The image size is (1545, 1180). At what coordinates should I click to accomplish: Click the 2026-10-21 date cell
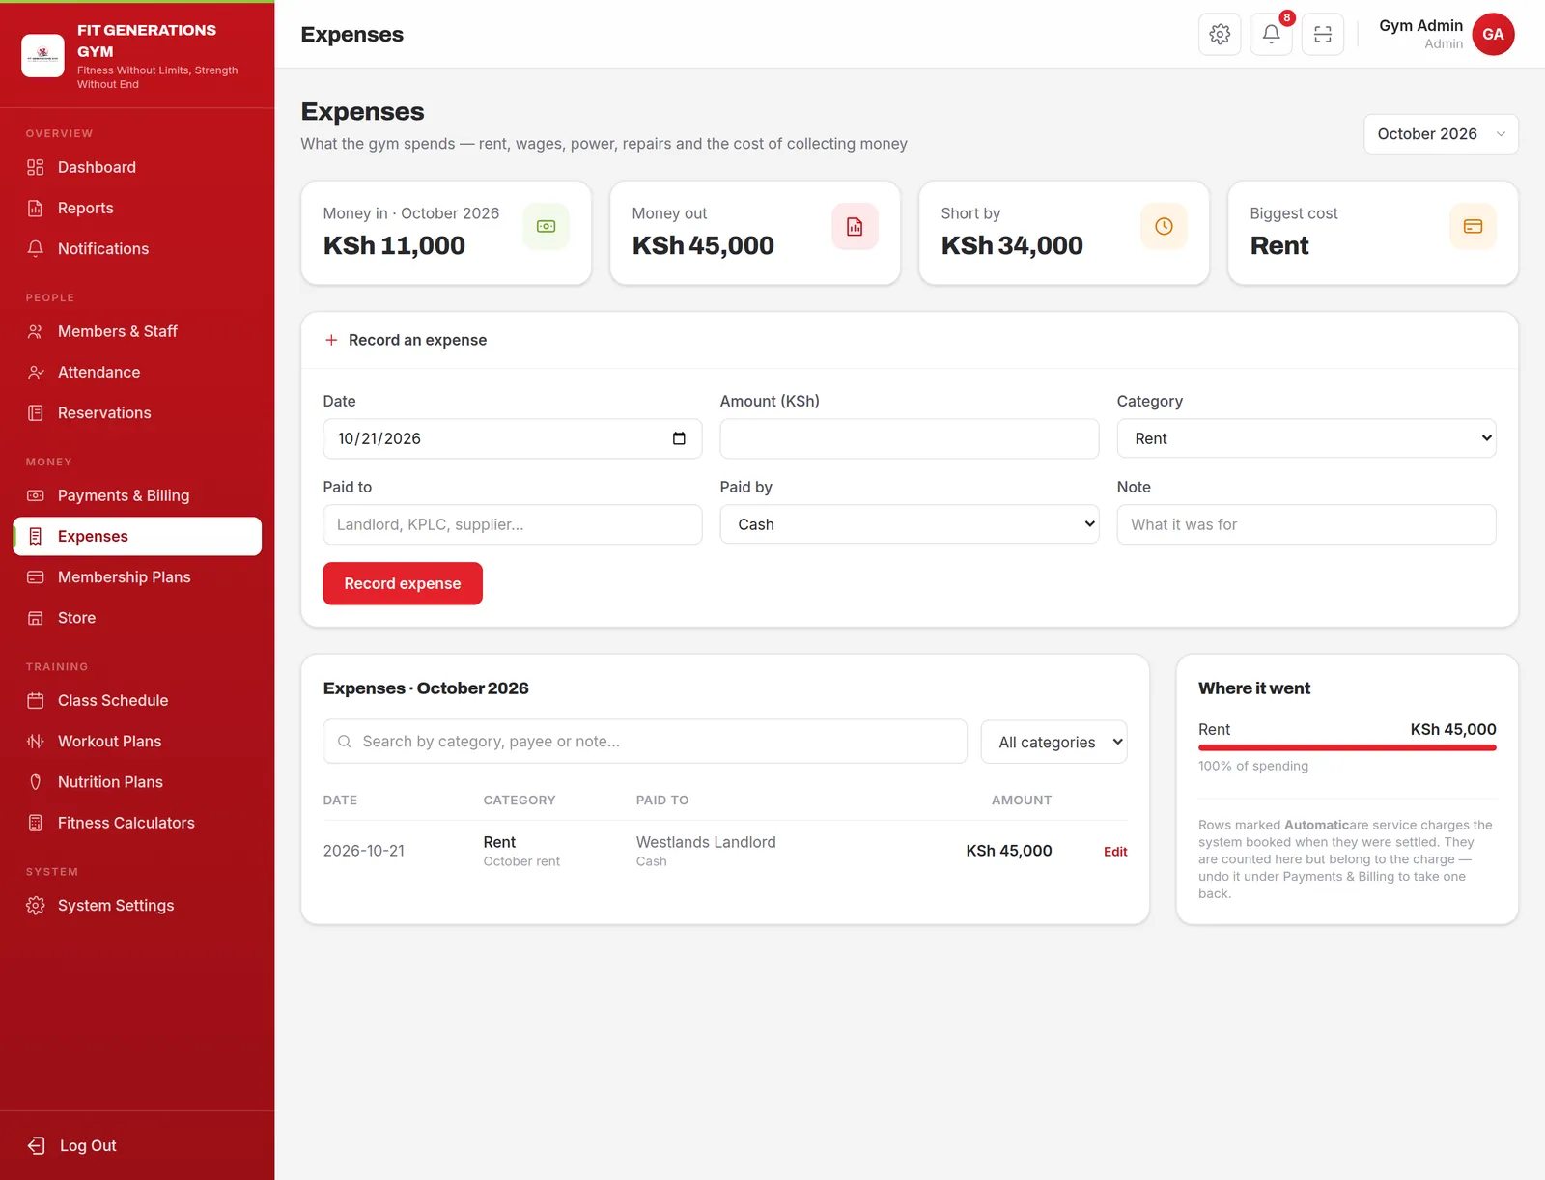364,851
